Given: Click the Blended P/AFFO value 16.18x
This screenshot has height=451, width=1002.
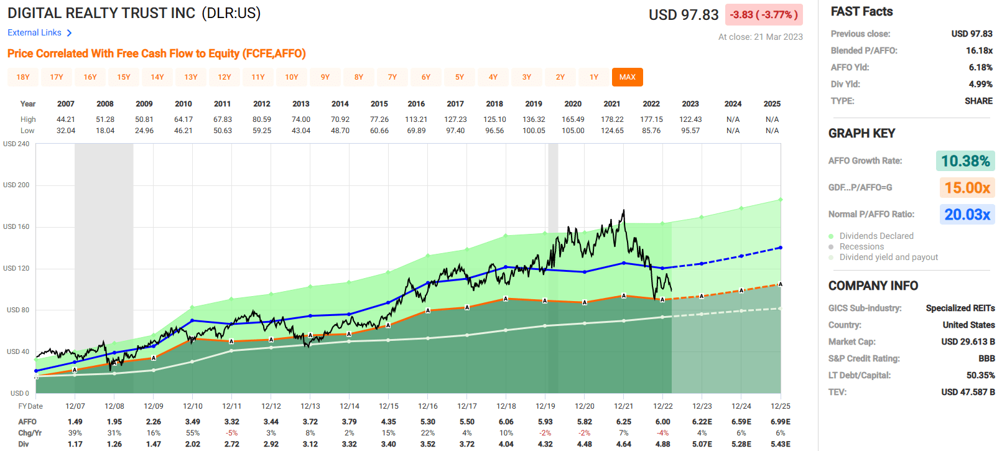Looking at the screenshot, I should click(979, 50).
